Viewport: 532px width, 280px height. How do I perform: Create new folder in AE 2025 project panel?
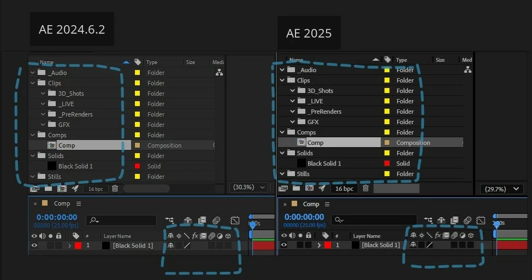[x=296, y=188]
